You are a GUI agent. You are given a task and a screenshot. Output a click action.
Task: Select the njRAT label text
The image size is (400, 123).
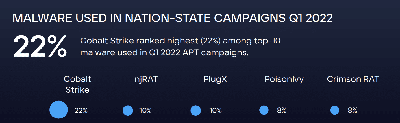[146, 79]
